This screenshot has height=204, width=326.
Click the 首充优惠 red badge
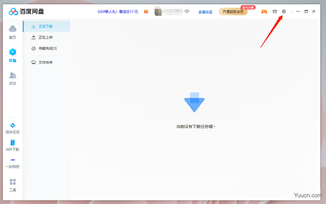[x=248, y=7]
